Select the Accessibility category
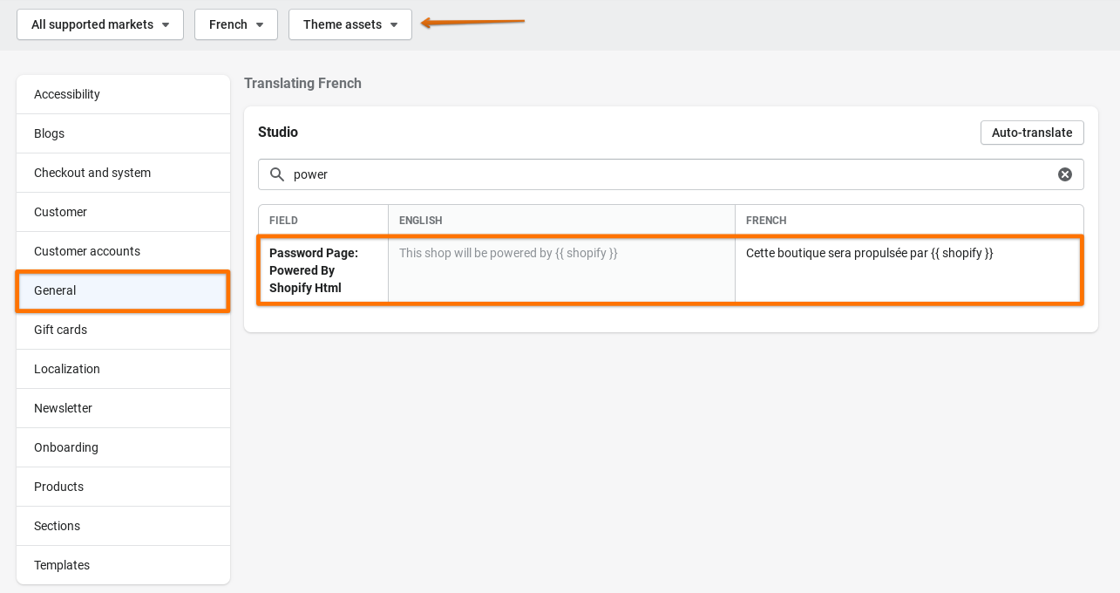This screenshot has width=1120, height=593. click(123, 94)
